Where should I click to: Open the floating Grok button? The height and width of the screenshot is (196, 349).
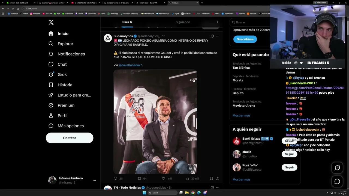coord(337,168)
